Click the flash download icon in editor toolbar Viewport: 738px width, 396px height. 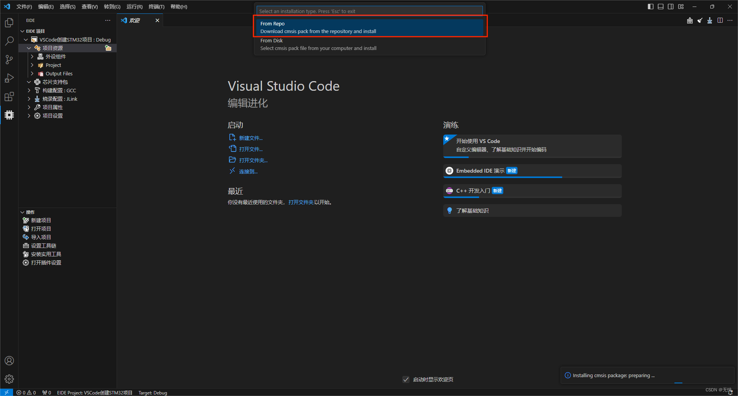point(710,20)
